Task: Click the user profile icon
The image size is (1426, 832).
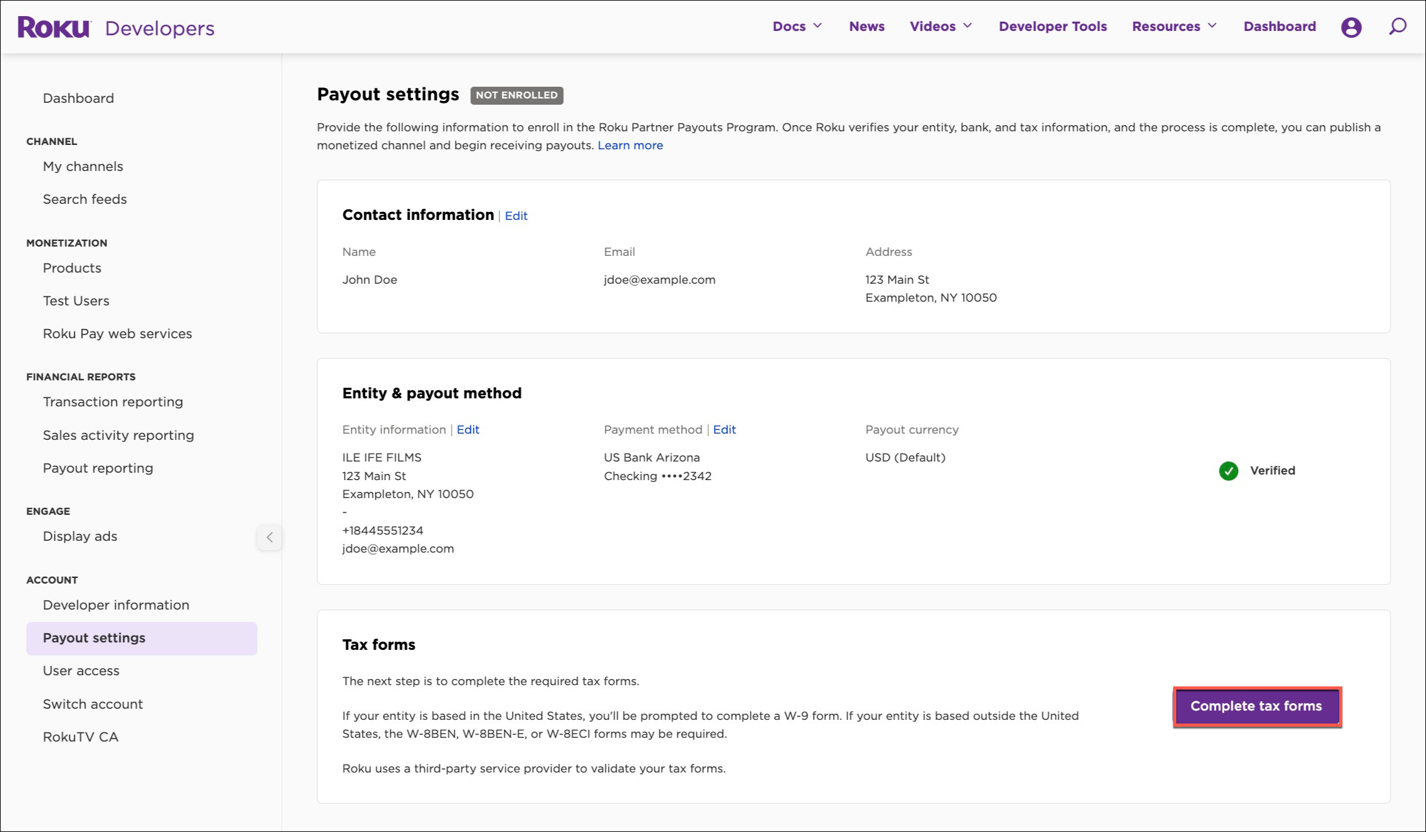Action: (x=1352, y=27)
